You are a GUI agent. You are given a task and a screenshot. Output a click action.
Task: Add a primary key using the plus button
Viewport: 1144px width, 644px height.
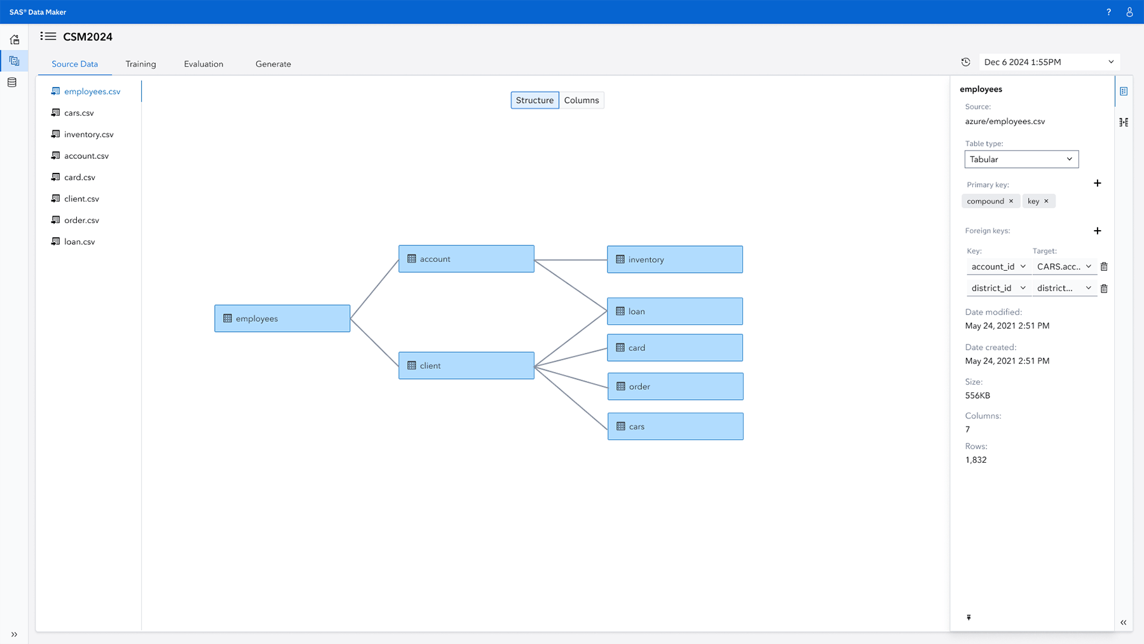(1097, 183)
